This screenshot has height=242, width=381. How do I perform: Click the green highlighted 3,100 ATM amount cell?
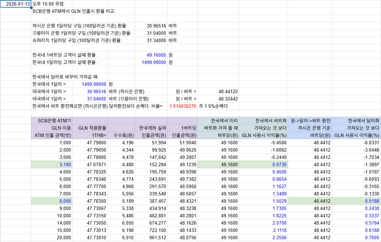point(52,164)
